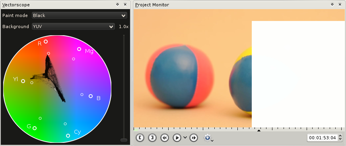Open the Paint mode dropdown
The image size is (346, 146).
(80, 15)
